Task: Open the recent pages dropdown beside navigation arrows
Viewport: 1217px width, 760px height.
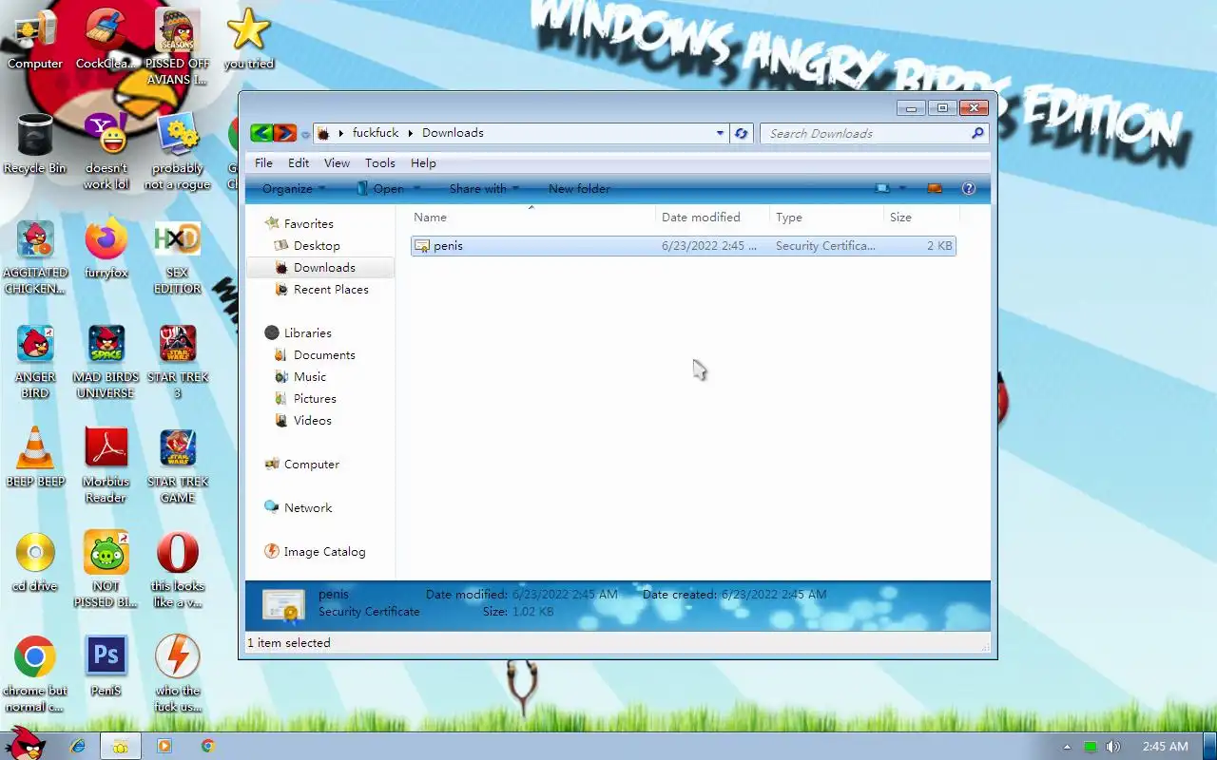Action: [x=305, y=134]
